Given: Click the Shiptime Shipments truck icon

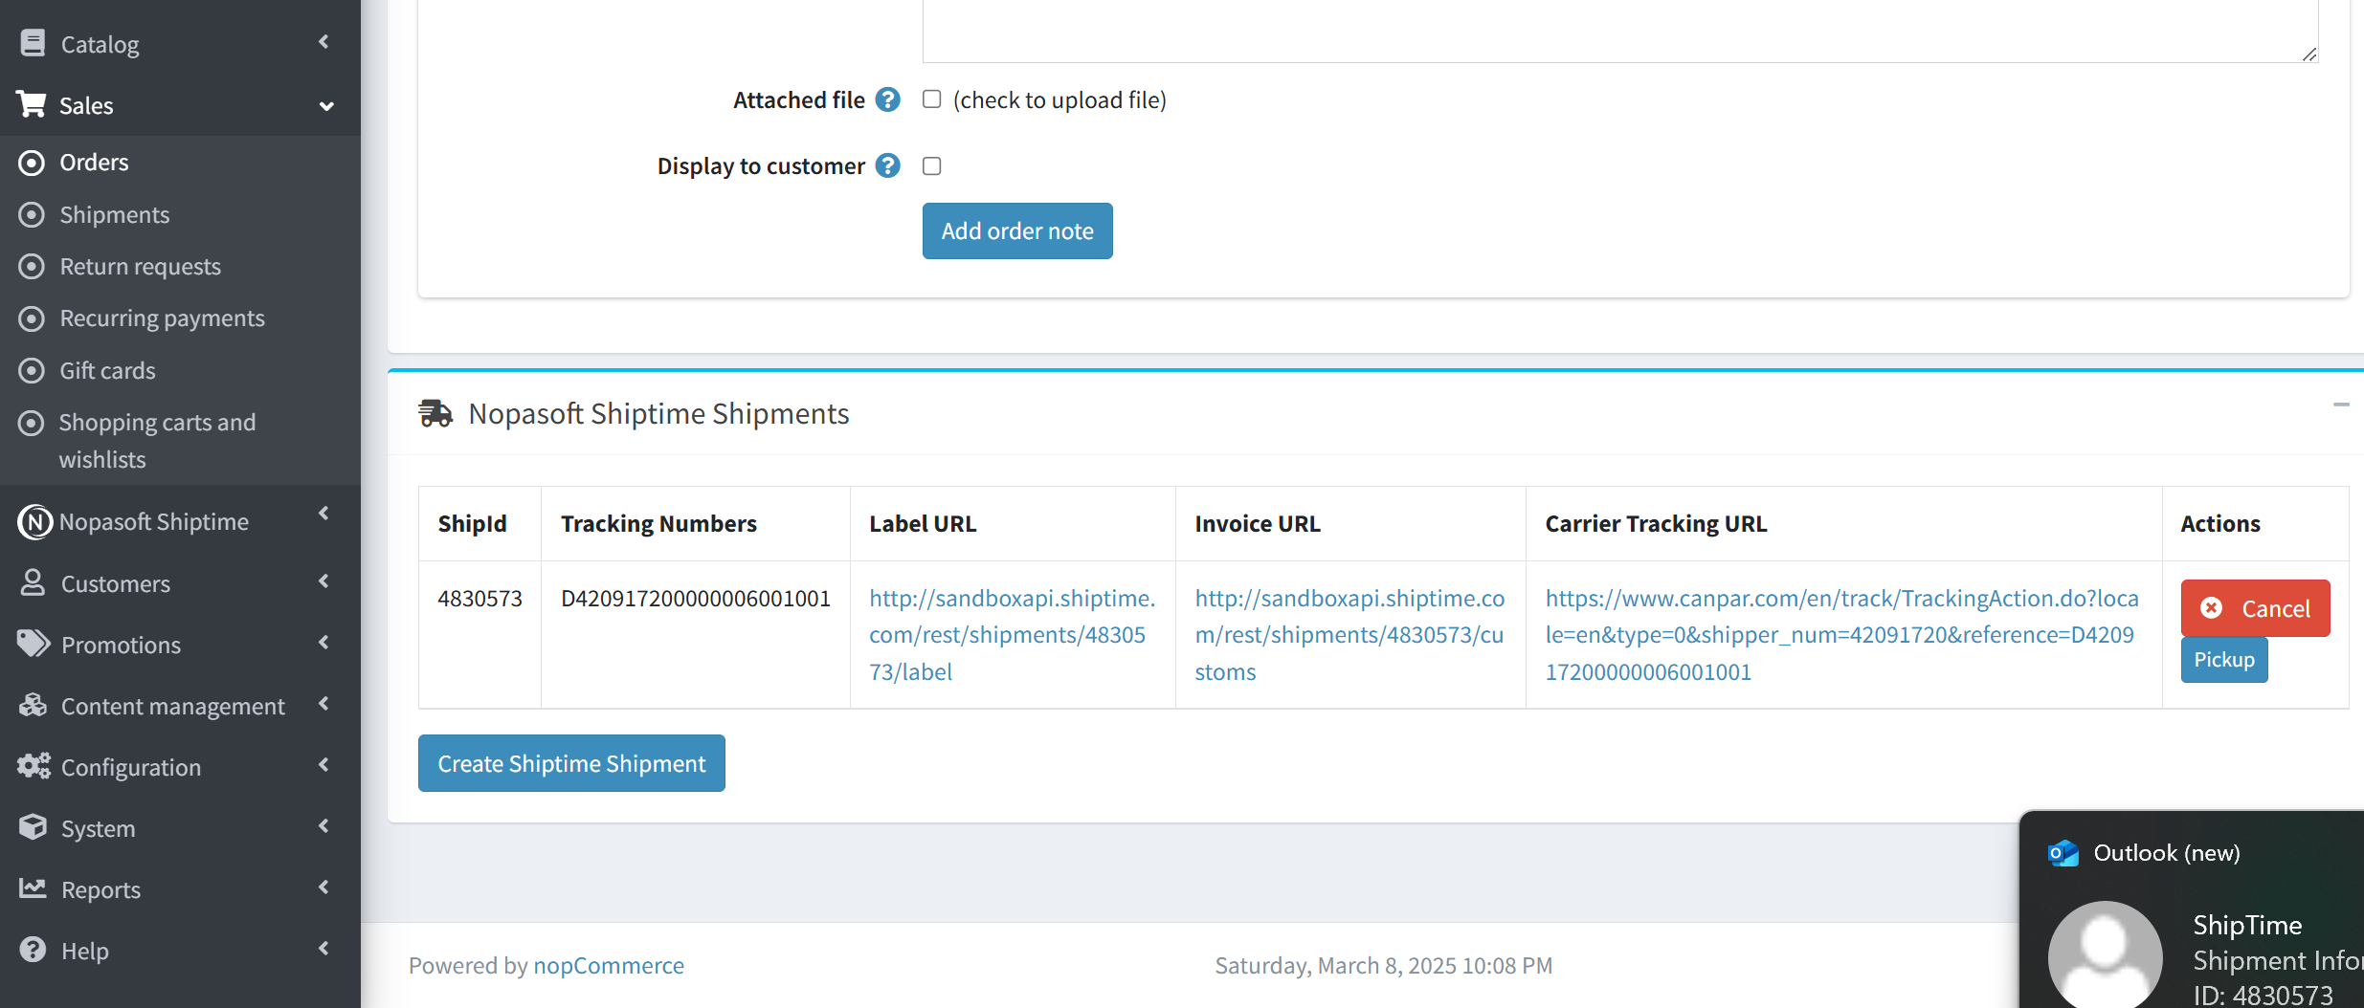Looking at the screenshot, I should [435, 413].
